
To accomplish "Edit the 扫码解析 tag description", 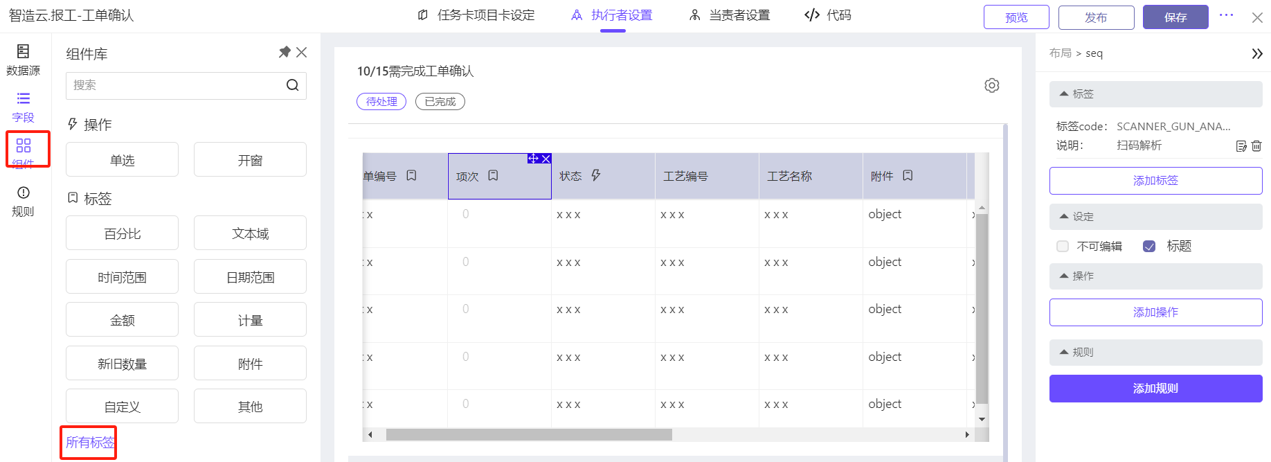I will click(1241, 146).
